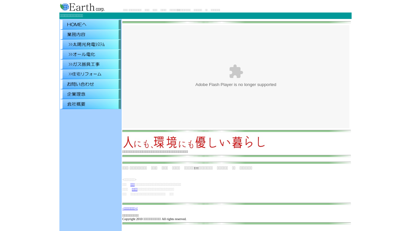This screenshot has height=231, width=411.
Task: Open the first blue link in the news list
Action: [x=133, y=184]
